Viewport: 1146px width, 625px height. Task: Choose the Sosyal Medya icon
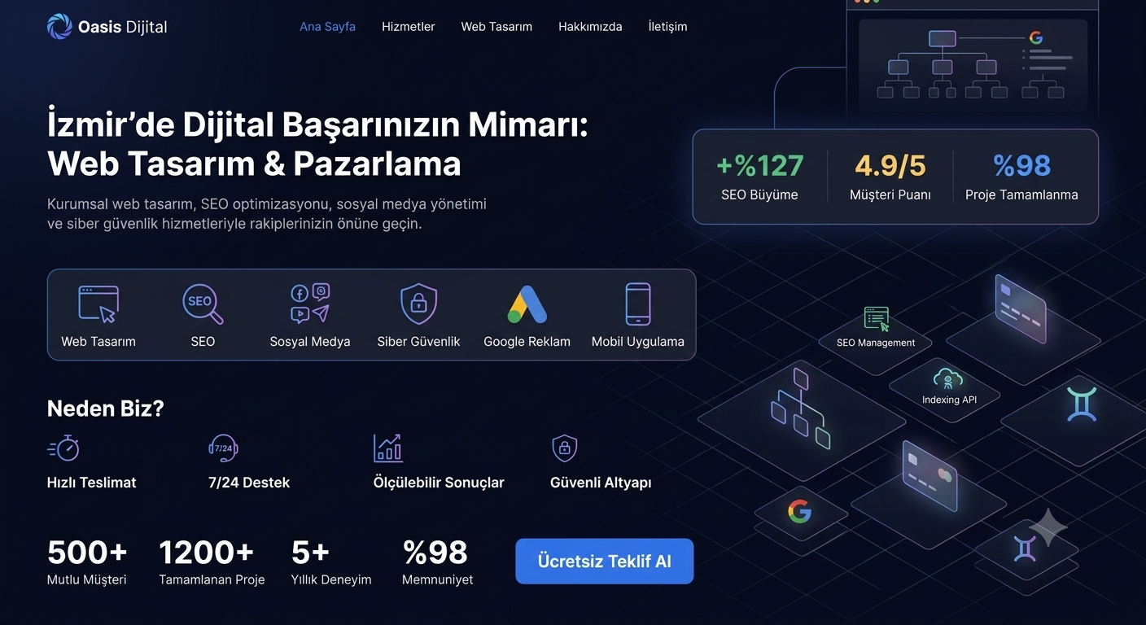[310, 304]
